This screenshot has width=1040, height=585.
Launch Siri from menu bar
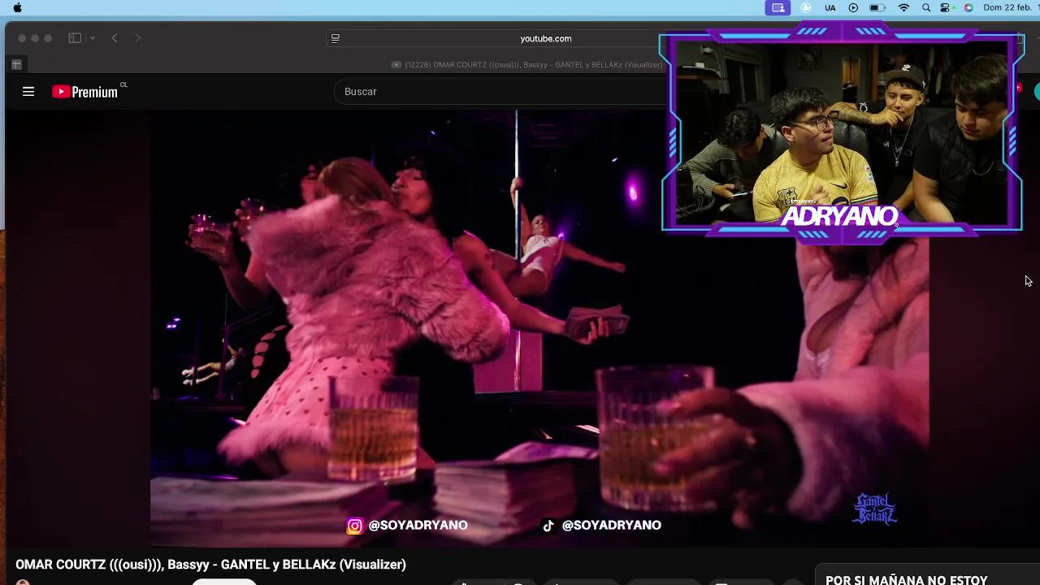[x=968, y=7]
